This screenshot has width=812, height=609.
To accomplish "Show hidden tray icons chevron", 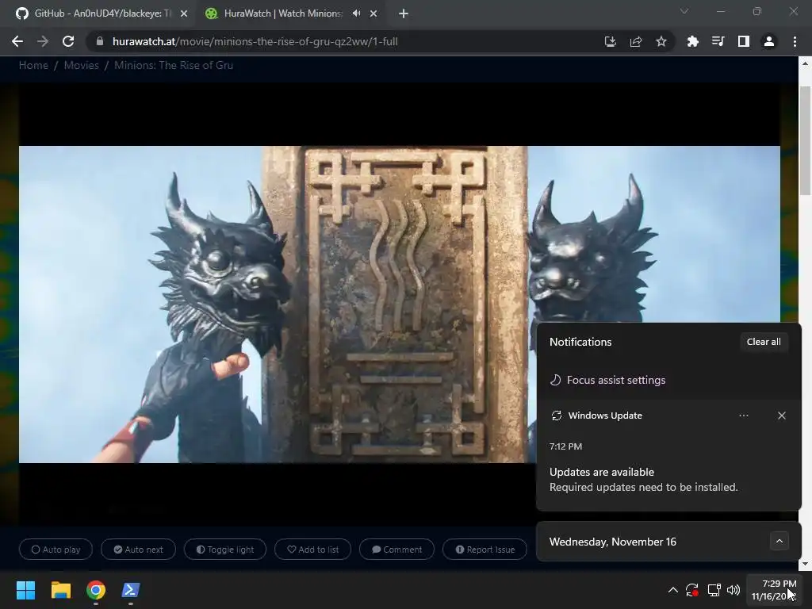I will tap(672, 590).
